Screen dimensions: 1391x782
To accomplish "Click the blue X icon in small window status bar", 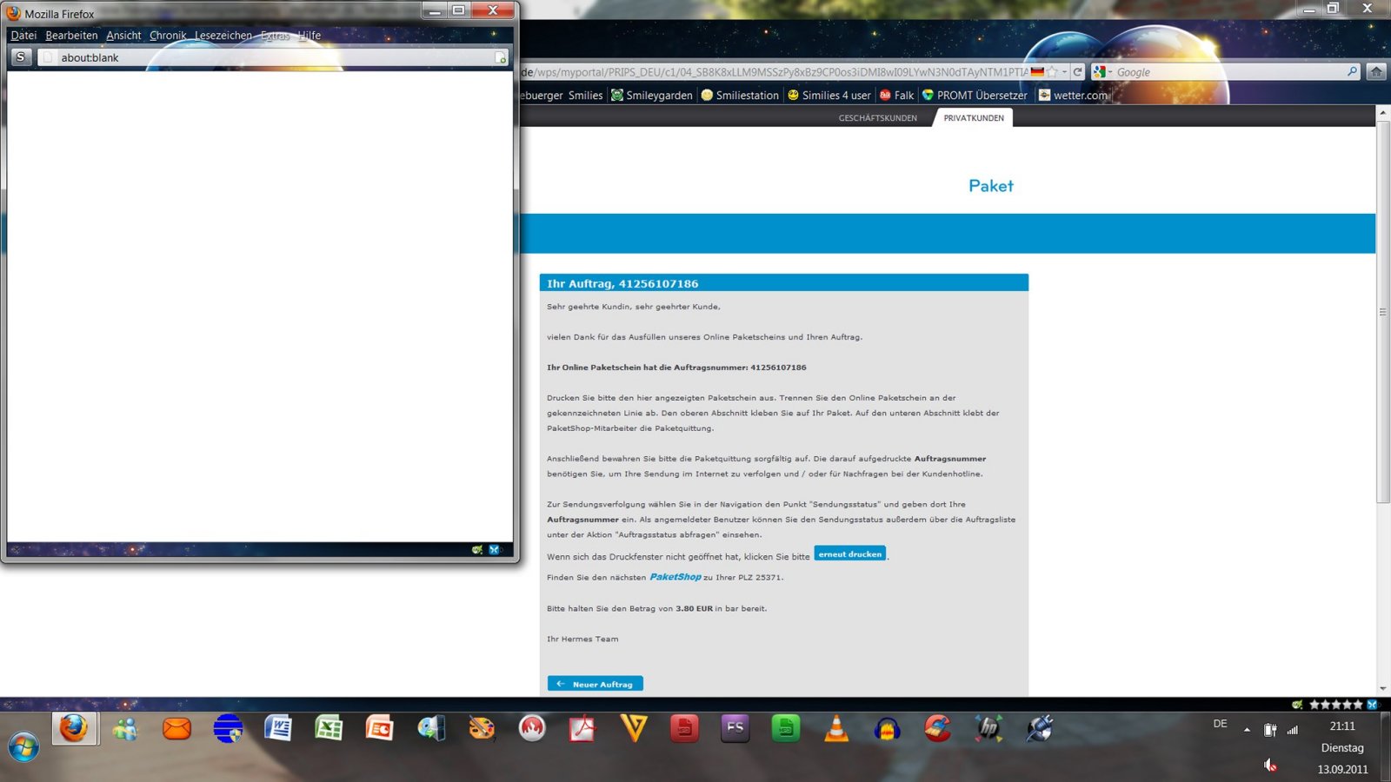I will point(494,550).
